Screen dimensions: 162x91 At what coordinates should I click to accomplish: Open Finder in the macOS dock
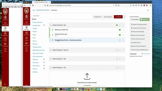click(58, 89)
